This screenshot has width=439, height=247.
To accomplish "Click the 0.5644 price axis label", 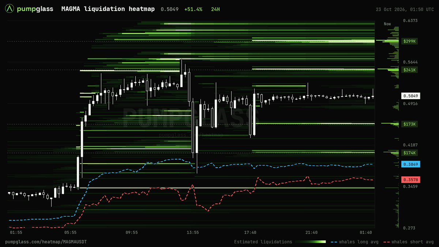I will 410,62.
